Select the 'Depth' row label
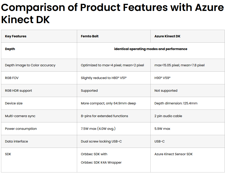 tap(10, 49)
